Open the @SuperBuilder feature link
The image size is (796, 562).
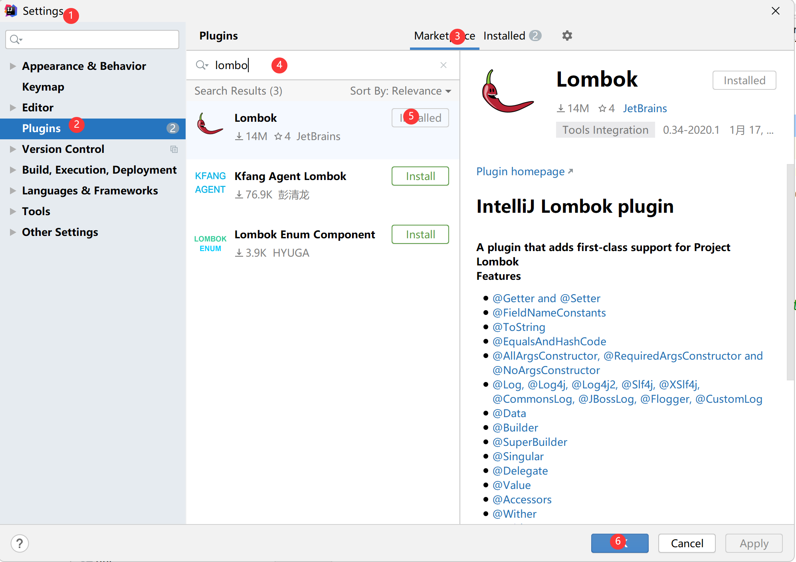coord(530,442)
